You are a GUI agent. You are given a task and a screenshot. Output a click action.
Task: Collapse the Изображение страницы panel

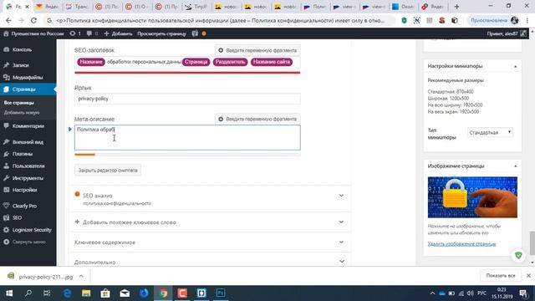[515, 166]
